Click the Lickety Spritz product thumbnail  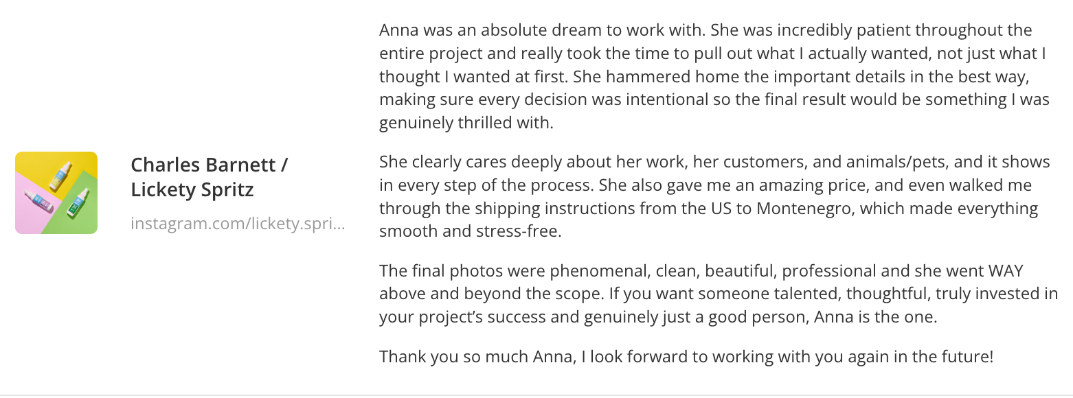pos(56,193)
